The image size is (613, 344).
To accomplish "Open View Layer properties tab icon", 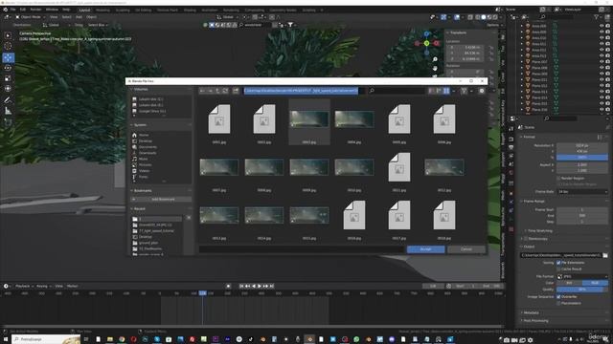I will [x=511, y=156].
